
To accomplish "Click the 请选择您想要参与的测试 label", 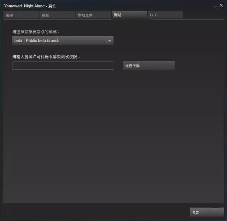I will (36, 32).
